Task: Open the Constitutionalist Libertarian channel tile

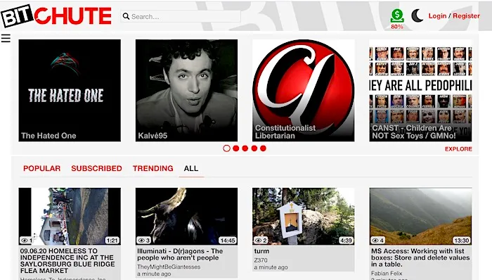Action: pos(304,91)
